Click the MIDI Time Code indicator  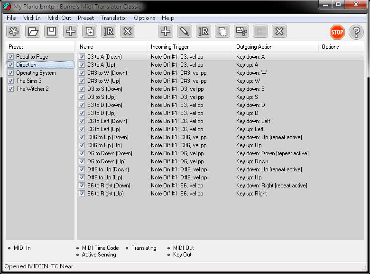(x=97, y=248)
